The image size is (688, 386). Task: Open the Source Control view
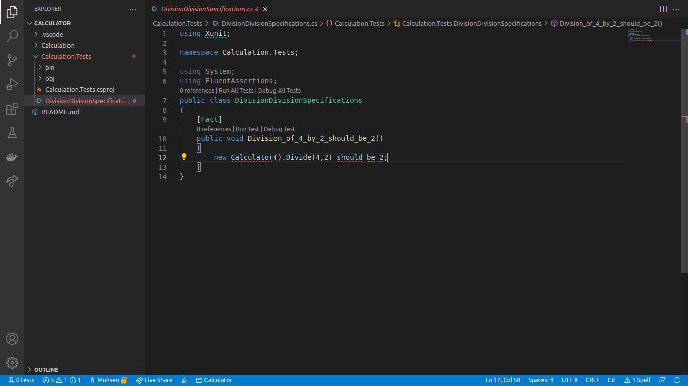pyautogui.click(x=12, y=60)
